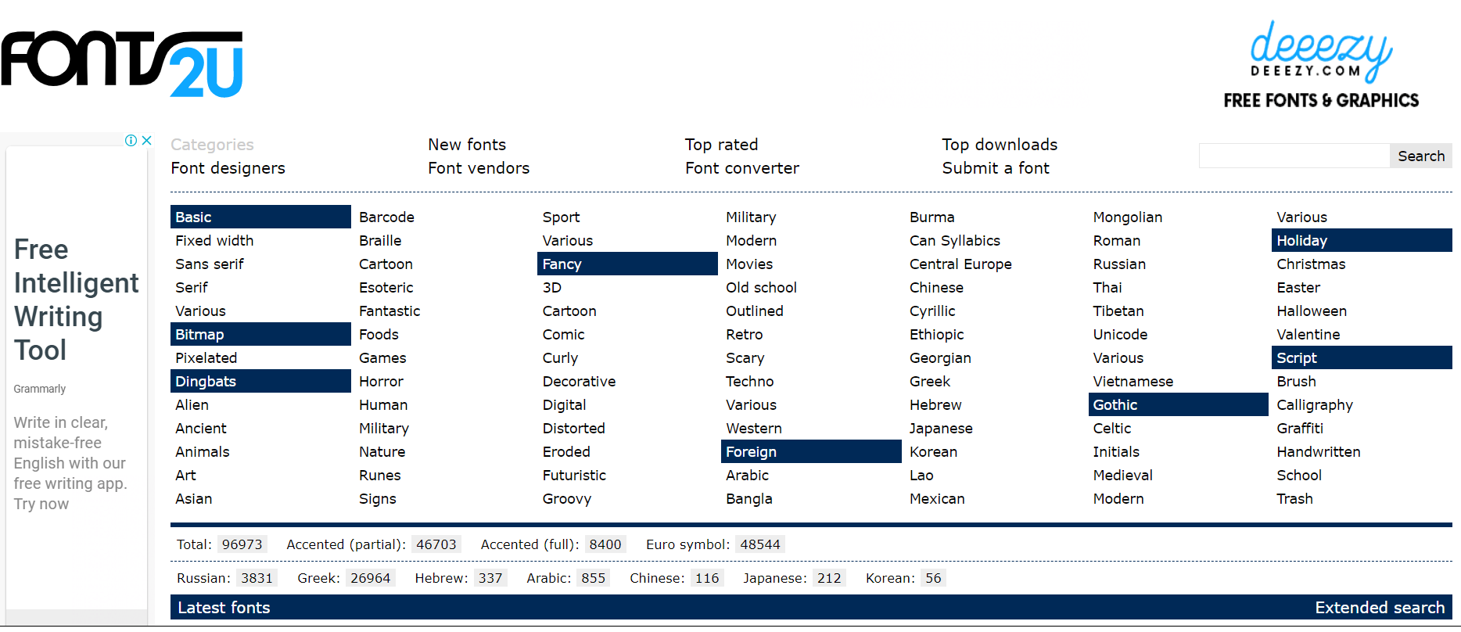Open Font vendors page
The height and width of the screenshot is (632, 1461).
(x=479, y=168)
